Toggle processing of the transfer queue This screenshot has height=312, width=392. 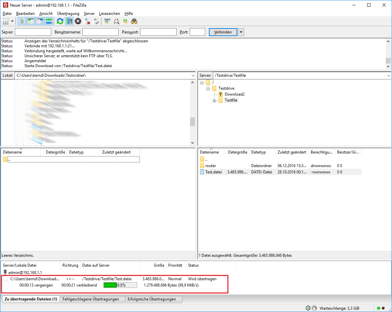tap(69, 21)
